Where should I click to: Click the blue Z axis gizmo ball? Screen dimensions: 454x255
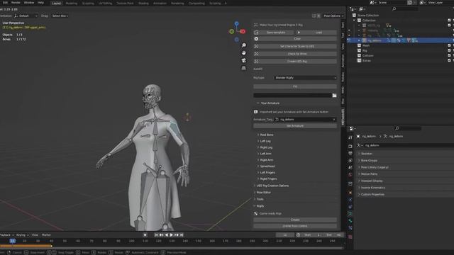(236, 23)
